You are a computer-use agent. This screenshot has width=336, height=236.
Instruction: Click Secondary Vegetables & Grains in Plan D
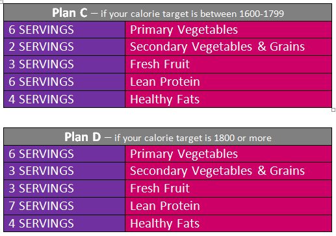tap(228, 171)
